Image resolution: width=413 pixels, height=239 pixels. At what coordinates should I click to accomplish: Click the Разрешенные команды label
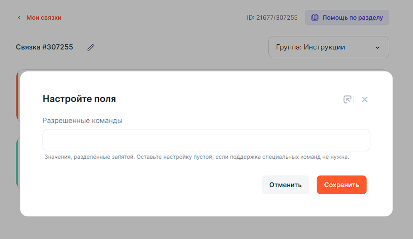[82, 121]
